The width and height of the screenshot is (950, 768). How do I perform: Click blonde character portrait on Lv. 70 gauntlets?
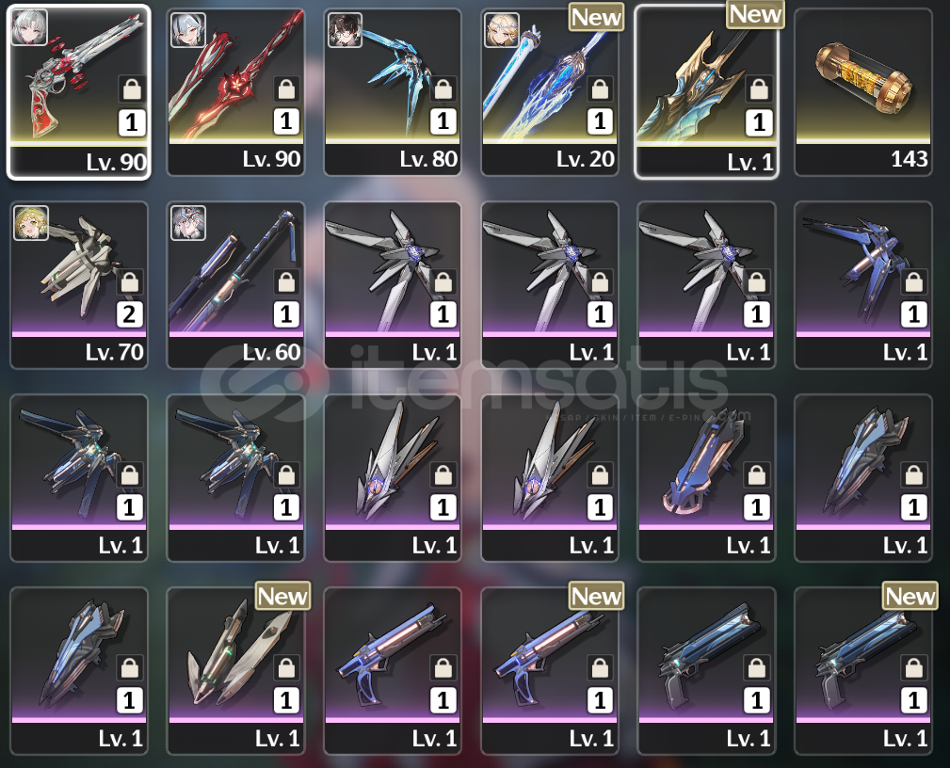pos(31,223)
